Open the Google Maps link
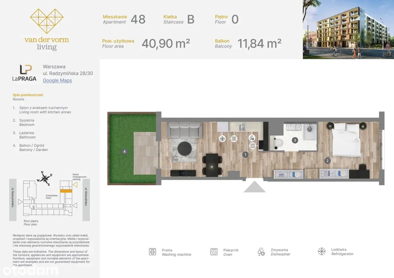 [57, 80]
